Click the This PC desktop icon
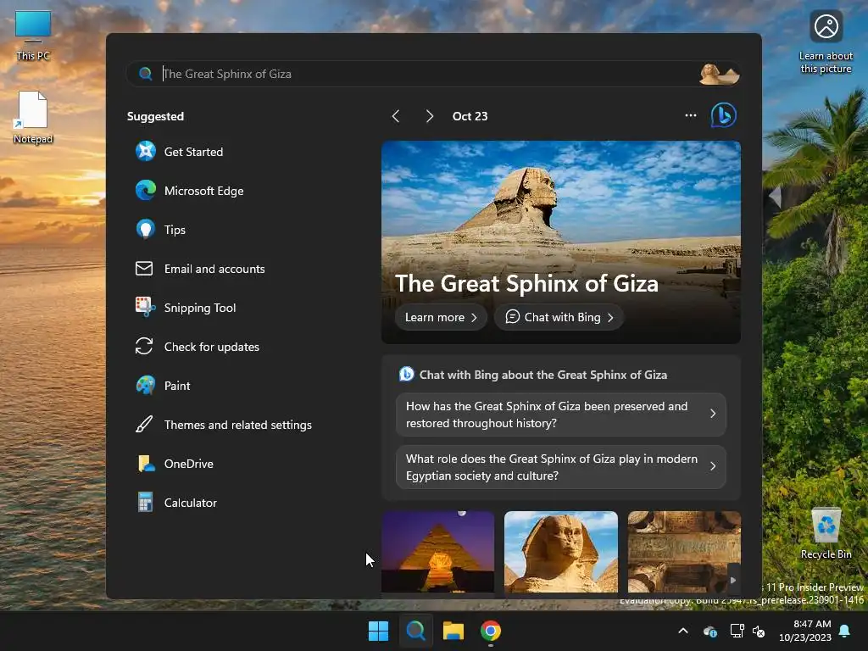 [33, 36]
